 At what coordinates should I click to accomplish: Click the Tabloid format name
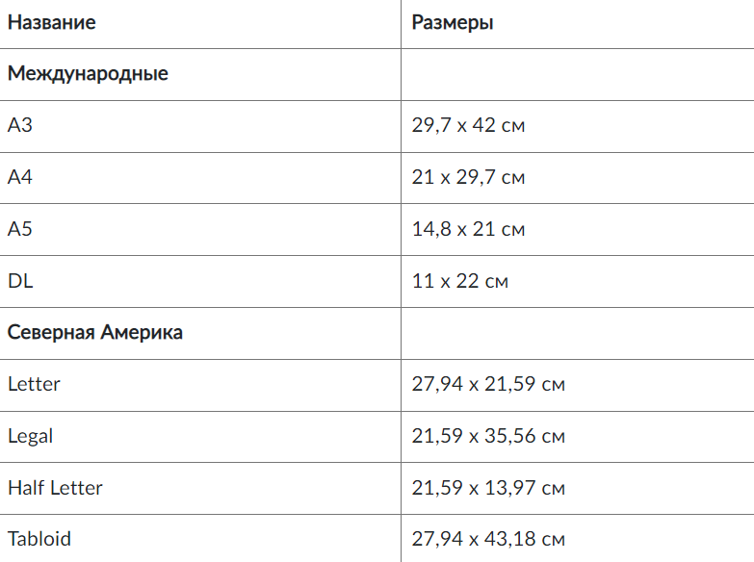[x=39, y=539]
